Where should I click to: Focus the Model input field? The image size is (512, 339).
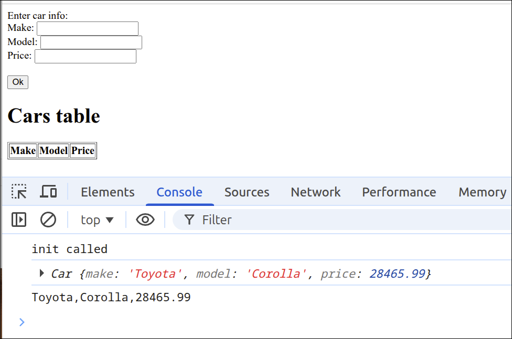click(x=91, y=42)
